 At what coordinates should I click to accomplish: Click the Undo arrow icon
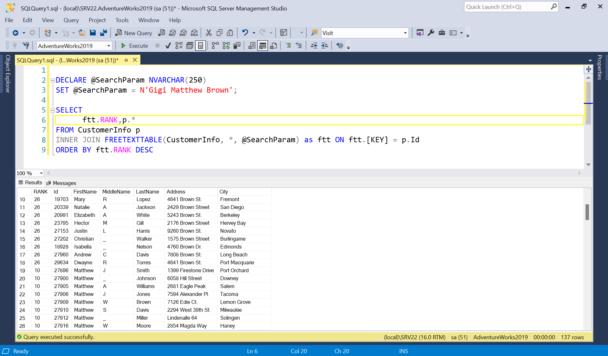(x=245, y=33)
